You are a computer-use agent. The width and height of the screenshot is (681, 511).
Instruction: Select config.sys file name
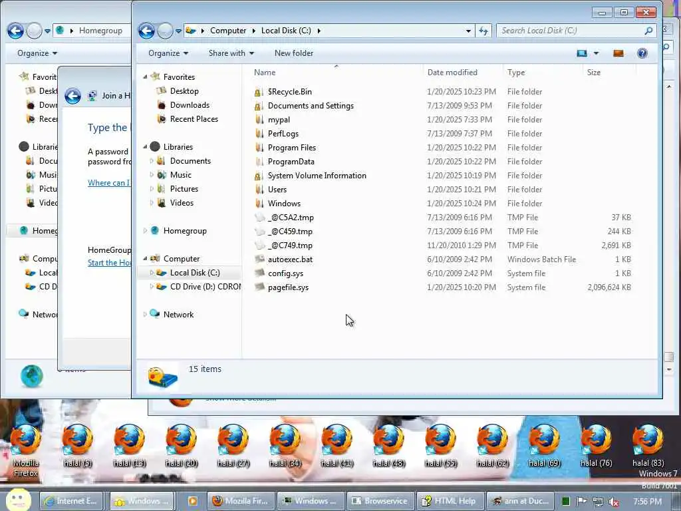tap(285, 273)
